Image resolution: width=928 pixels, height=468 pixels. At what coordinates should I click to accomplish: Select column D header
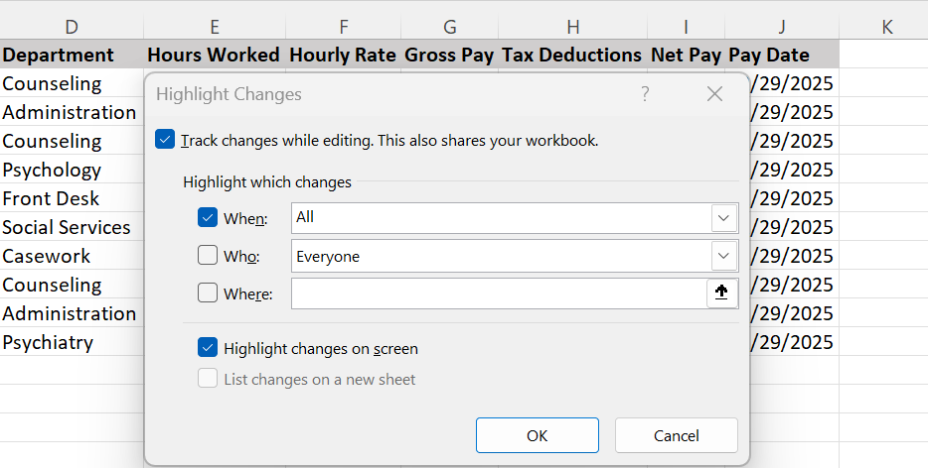pos(72,26)
